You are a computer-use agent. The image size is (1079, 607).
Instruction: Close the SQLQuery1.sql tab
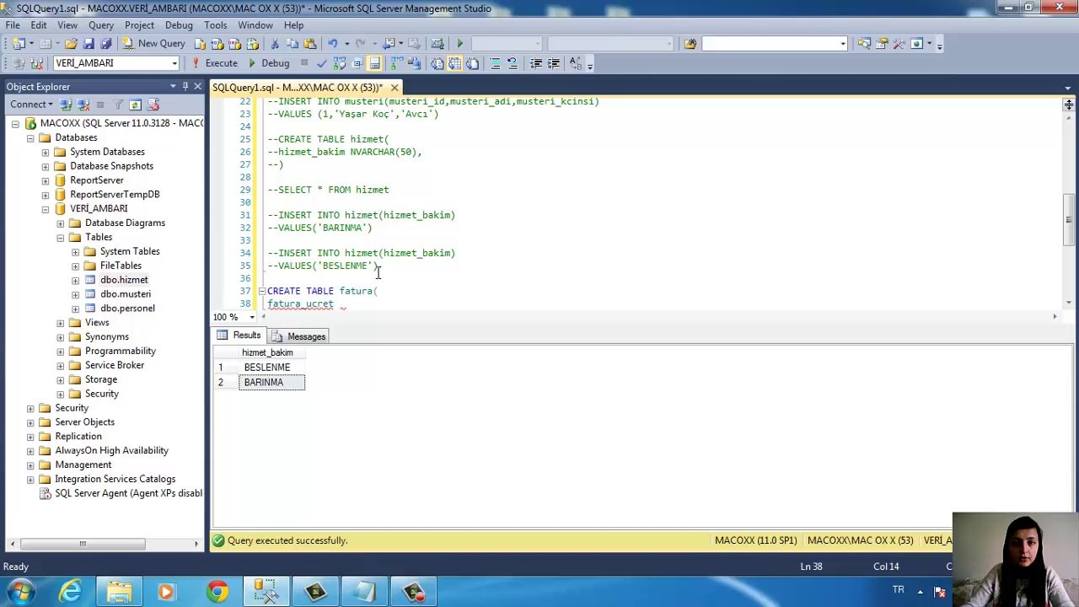point(395,87)
